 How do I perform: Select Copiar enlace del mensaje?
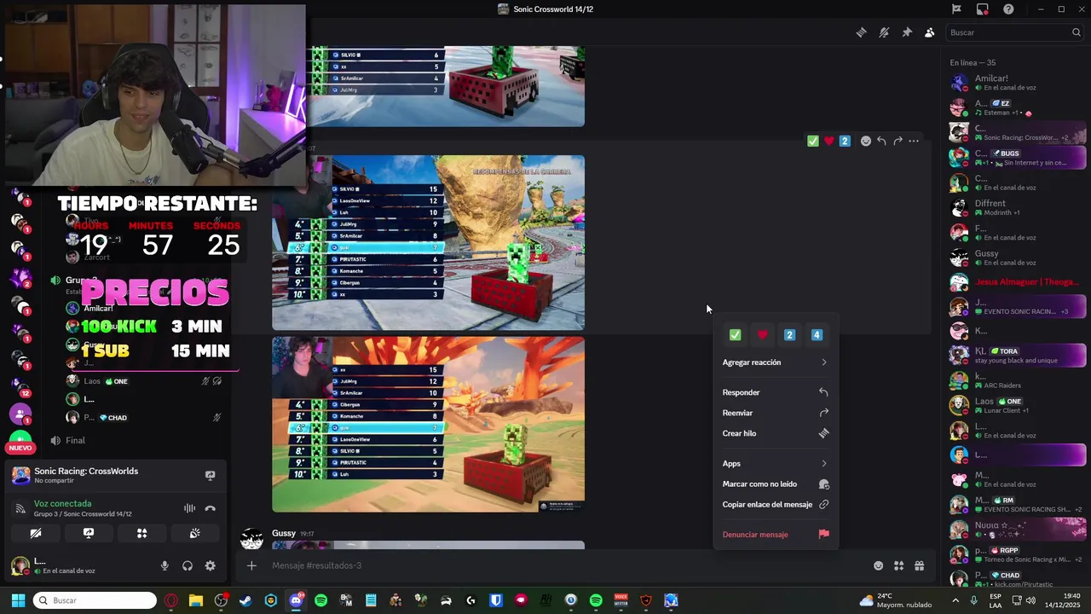point(776,504)
